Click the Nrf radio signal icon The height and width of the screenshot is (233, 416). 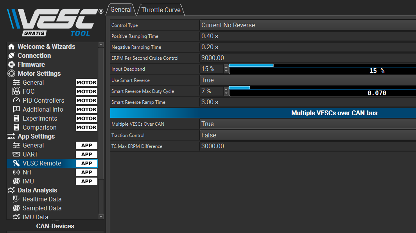16,173
